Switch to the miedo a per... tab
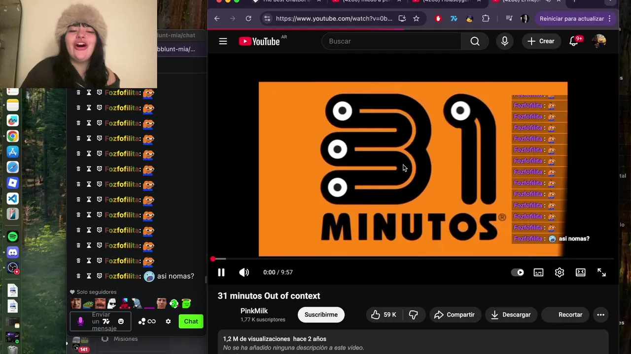 click(x=367, y=1)
